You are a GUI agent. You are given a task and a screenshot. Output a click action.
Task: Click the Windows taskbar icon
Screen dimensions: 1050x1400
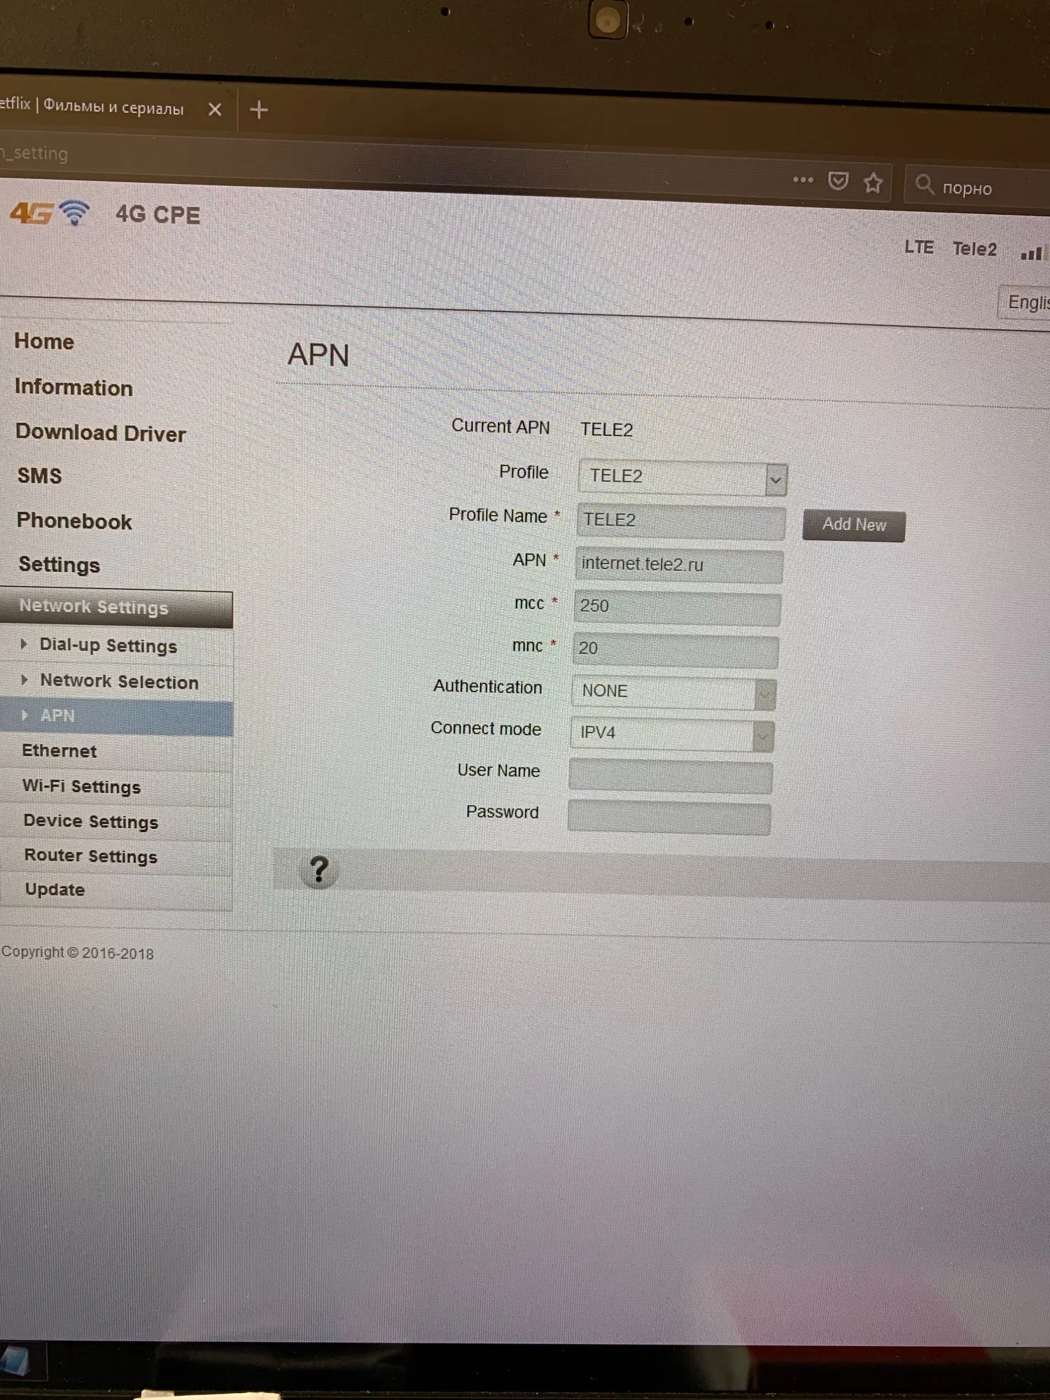pos(15,1361)
